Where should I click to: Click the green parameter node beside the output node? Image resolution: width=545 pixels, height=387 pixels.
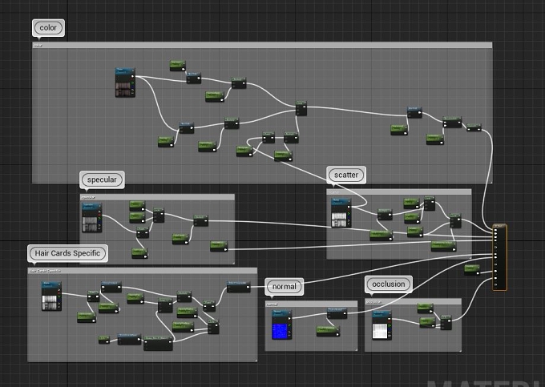(472, 269)
